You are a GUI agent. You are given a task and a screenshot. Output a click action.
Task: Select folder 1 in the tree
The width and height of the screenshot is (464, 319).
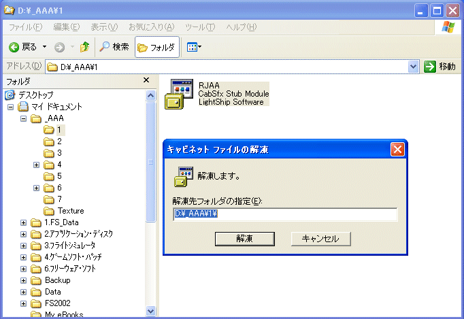59,130
